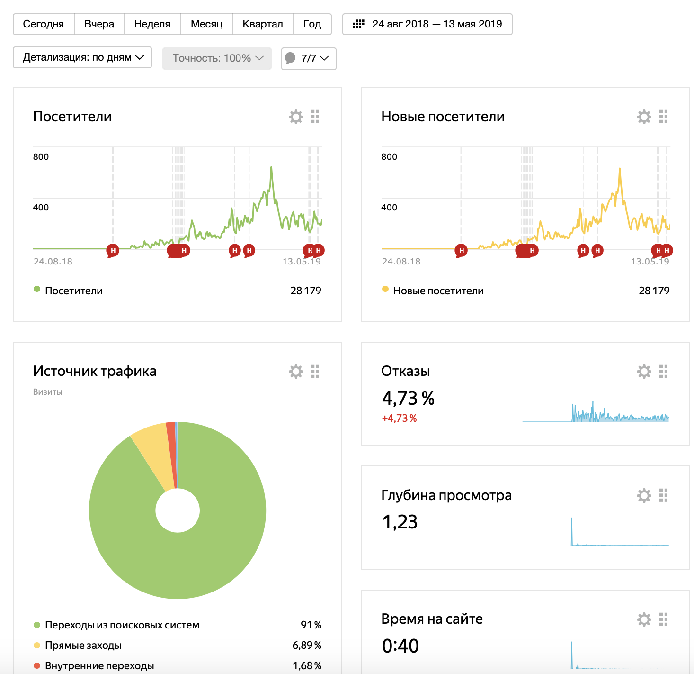Switch period to Вчера

99,24
